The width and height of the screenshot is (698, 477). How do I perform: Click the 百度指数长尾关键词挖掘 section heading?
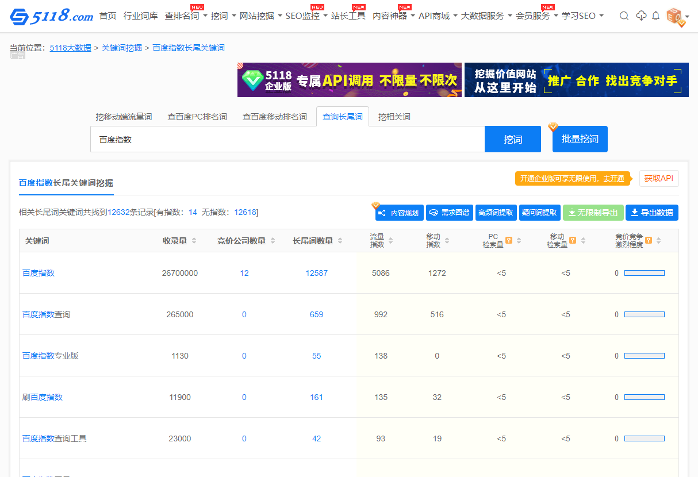[x=66, y=183]
